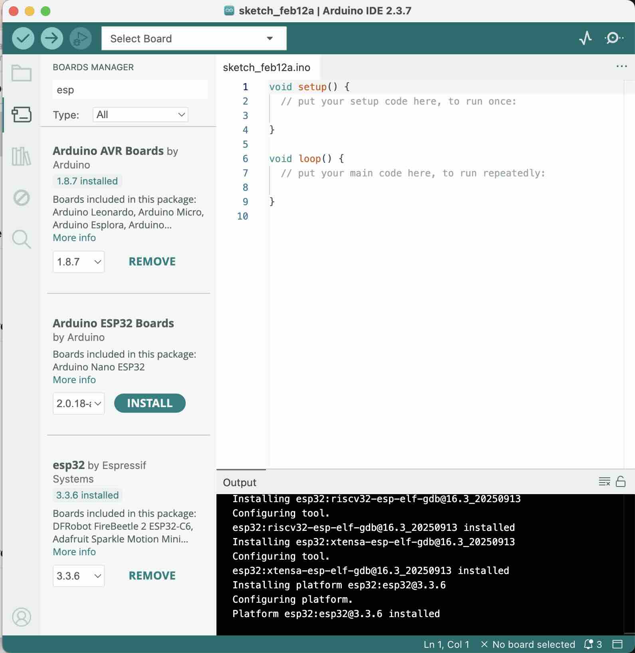
Task: Click the Verify sketch checkmark button
Action: (x=23, y=38)
